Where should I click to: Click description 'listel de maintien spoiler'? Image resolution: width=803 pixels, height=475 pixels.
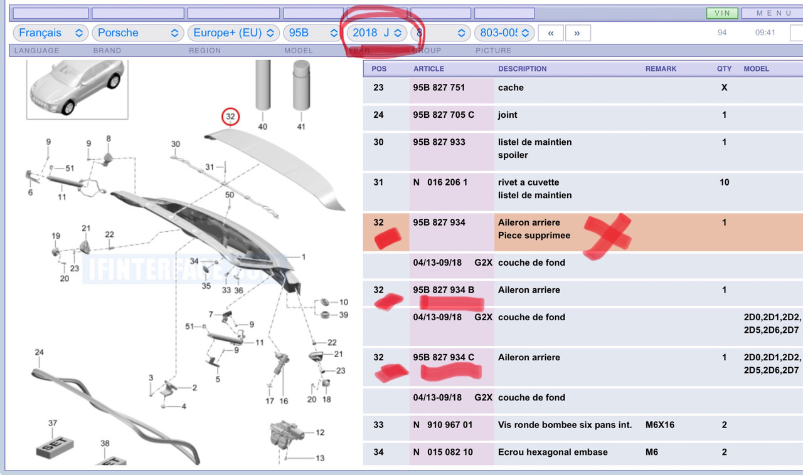[535, 149]
